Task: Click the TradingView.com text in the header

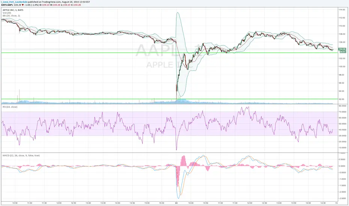Action: pyautogui.click(x=51, y=2)
